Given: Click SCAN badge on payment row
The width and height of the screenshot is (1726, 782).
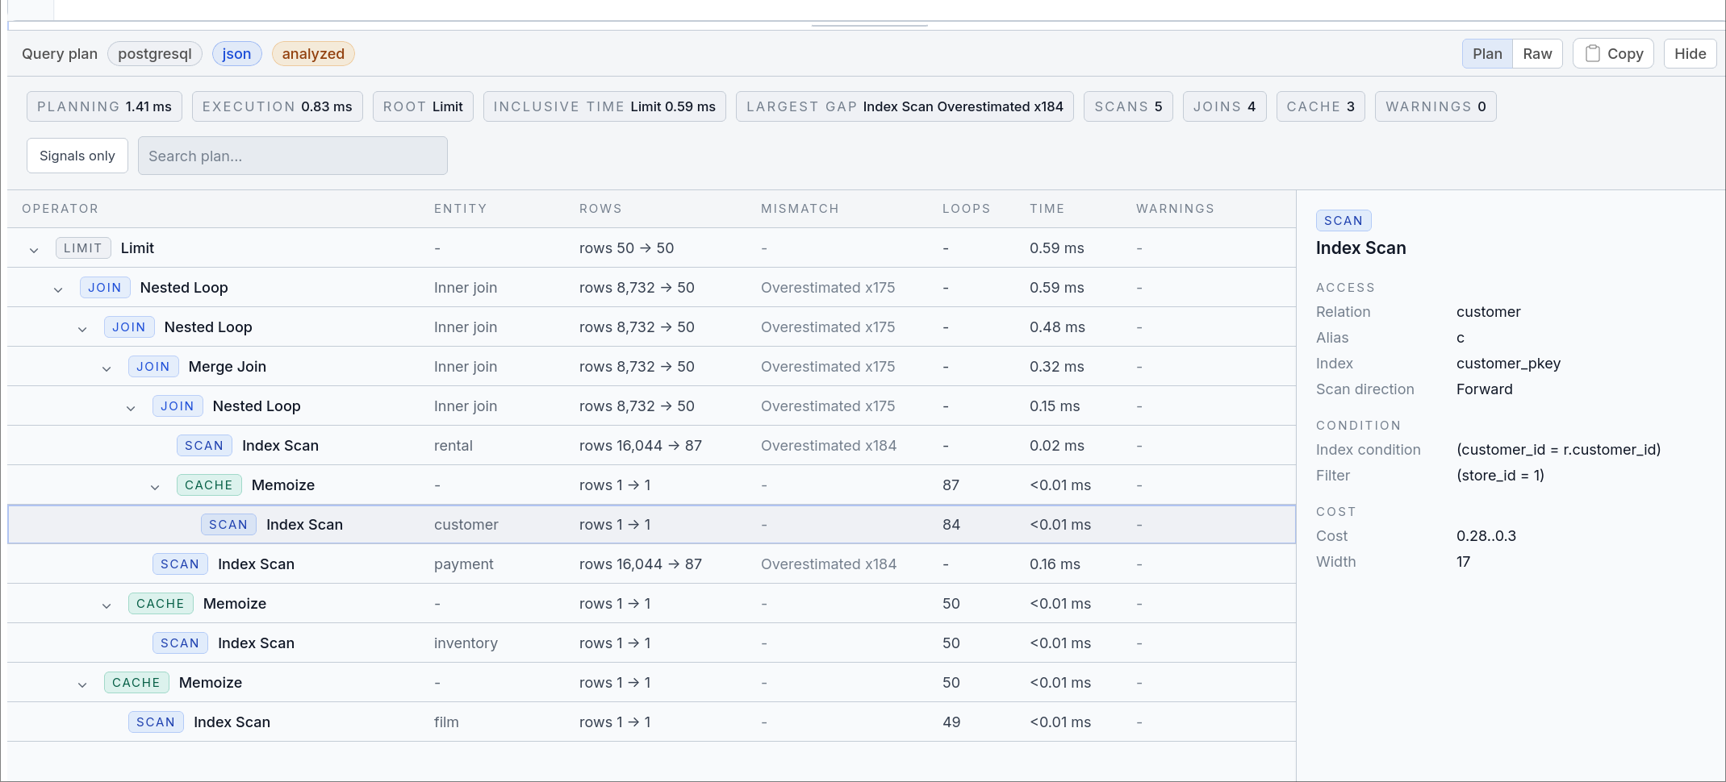Looking at the screenshot, I should tap(180, 564).
